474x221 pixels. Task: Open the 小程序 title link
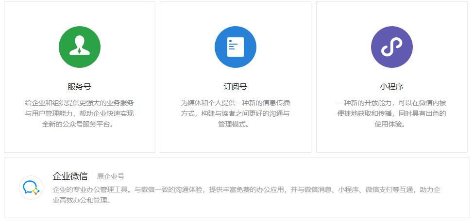click(391, 87)
